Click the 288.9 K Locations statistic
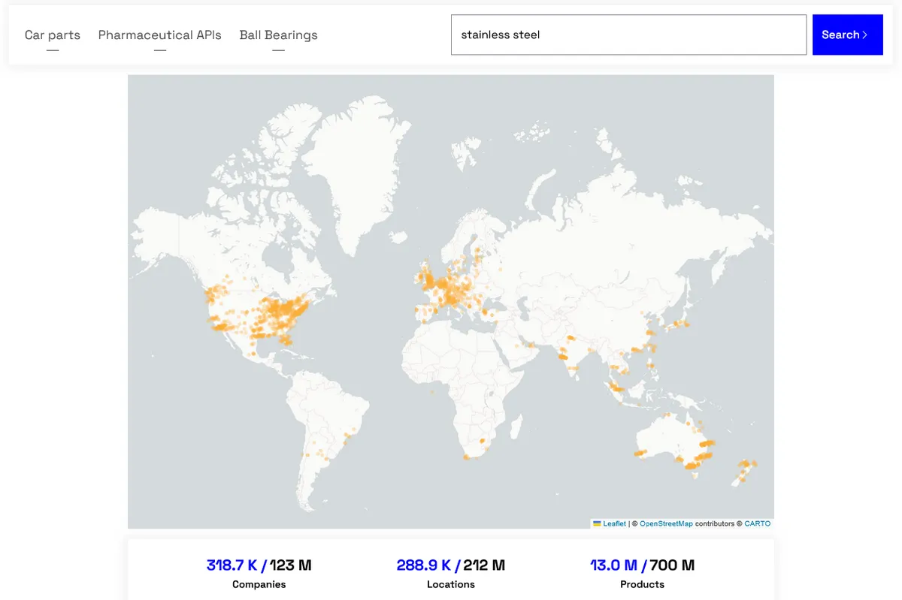902x600 pixels. click(451, 572)
